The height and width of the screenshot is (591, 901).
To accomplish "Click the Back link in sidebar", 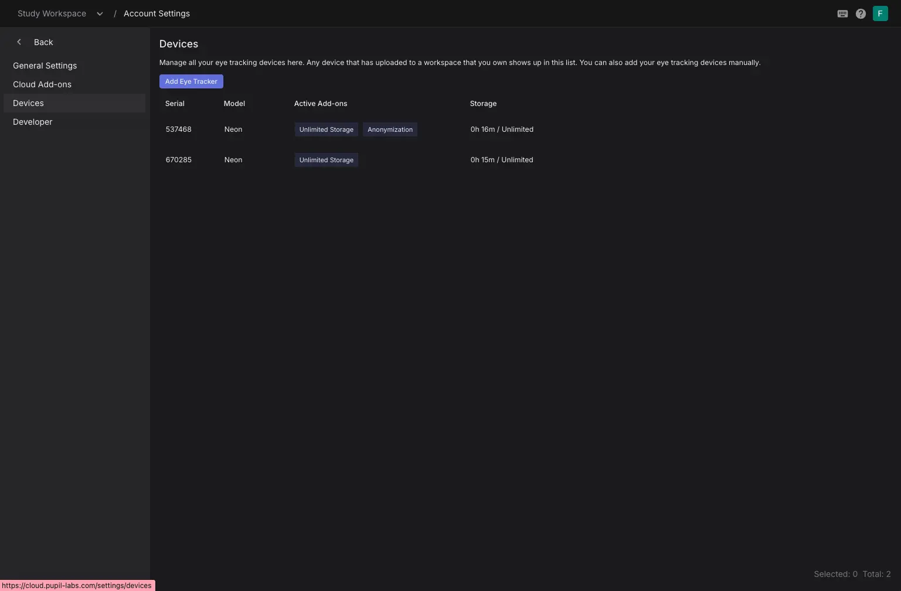I will 43,42.
